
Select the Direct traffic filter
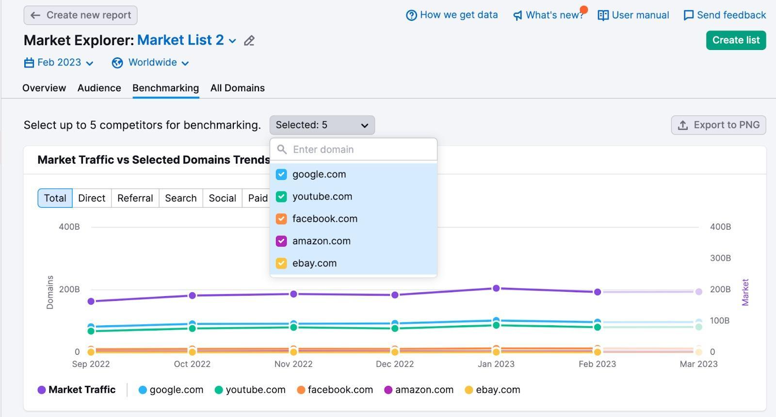tap(92, 198)
